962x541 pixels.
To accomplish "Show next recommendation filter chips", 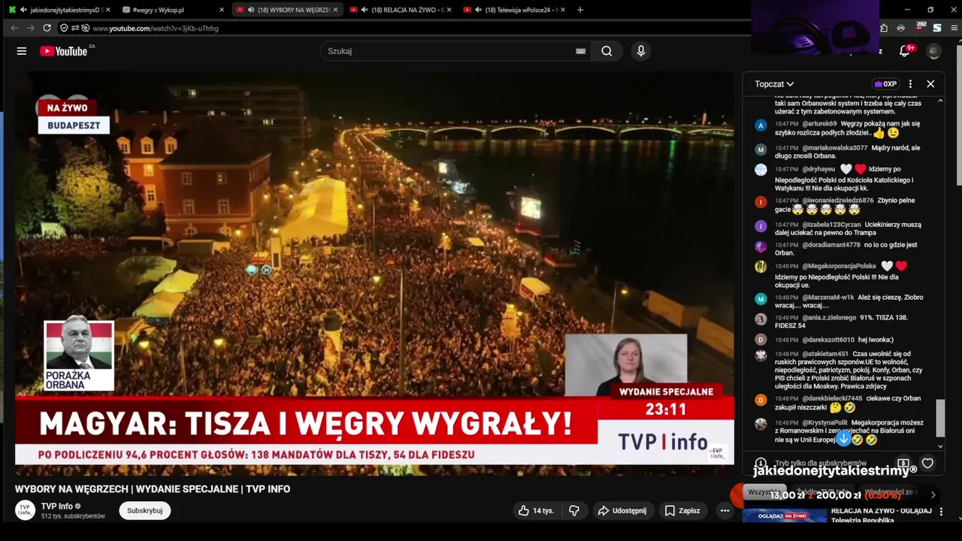I will (x=933, y=494).
